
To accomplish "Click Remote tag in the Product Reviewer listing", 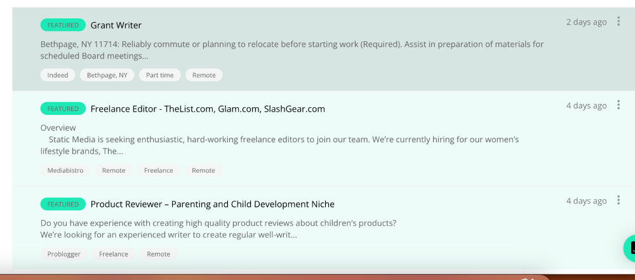I will tap(158, 254).
